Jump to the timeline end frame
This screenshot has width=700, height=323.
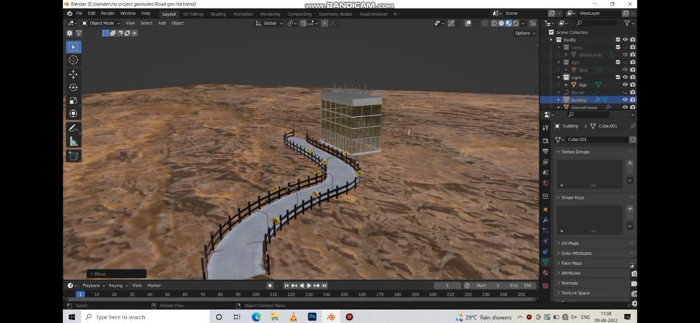[x=325, y=285]
